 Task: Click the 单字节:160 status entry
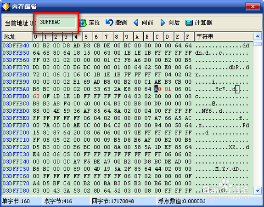pyautogui.click(x=16, y=201)
